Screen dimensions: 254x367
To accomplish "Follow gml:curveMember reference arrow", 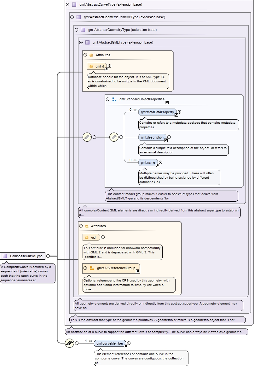I will [x=125, y=346].
